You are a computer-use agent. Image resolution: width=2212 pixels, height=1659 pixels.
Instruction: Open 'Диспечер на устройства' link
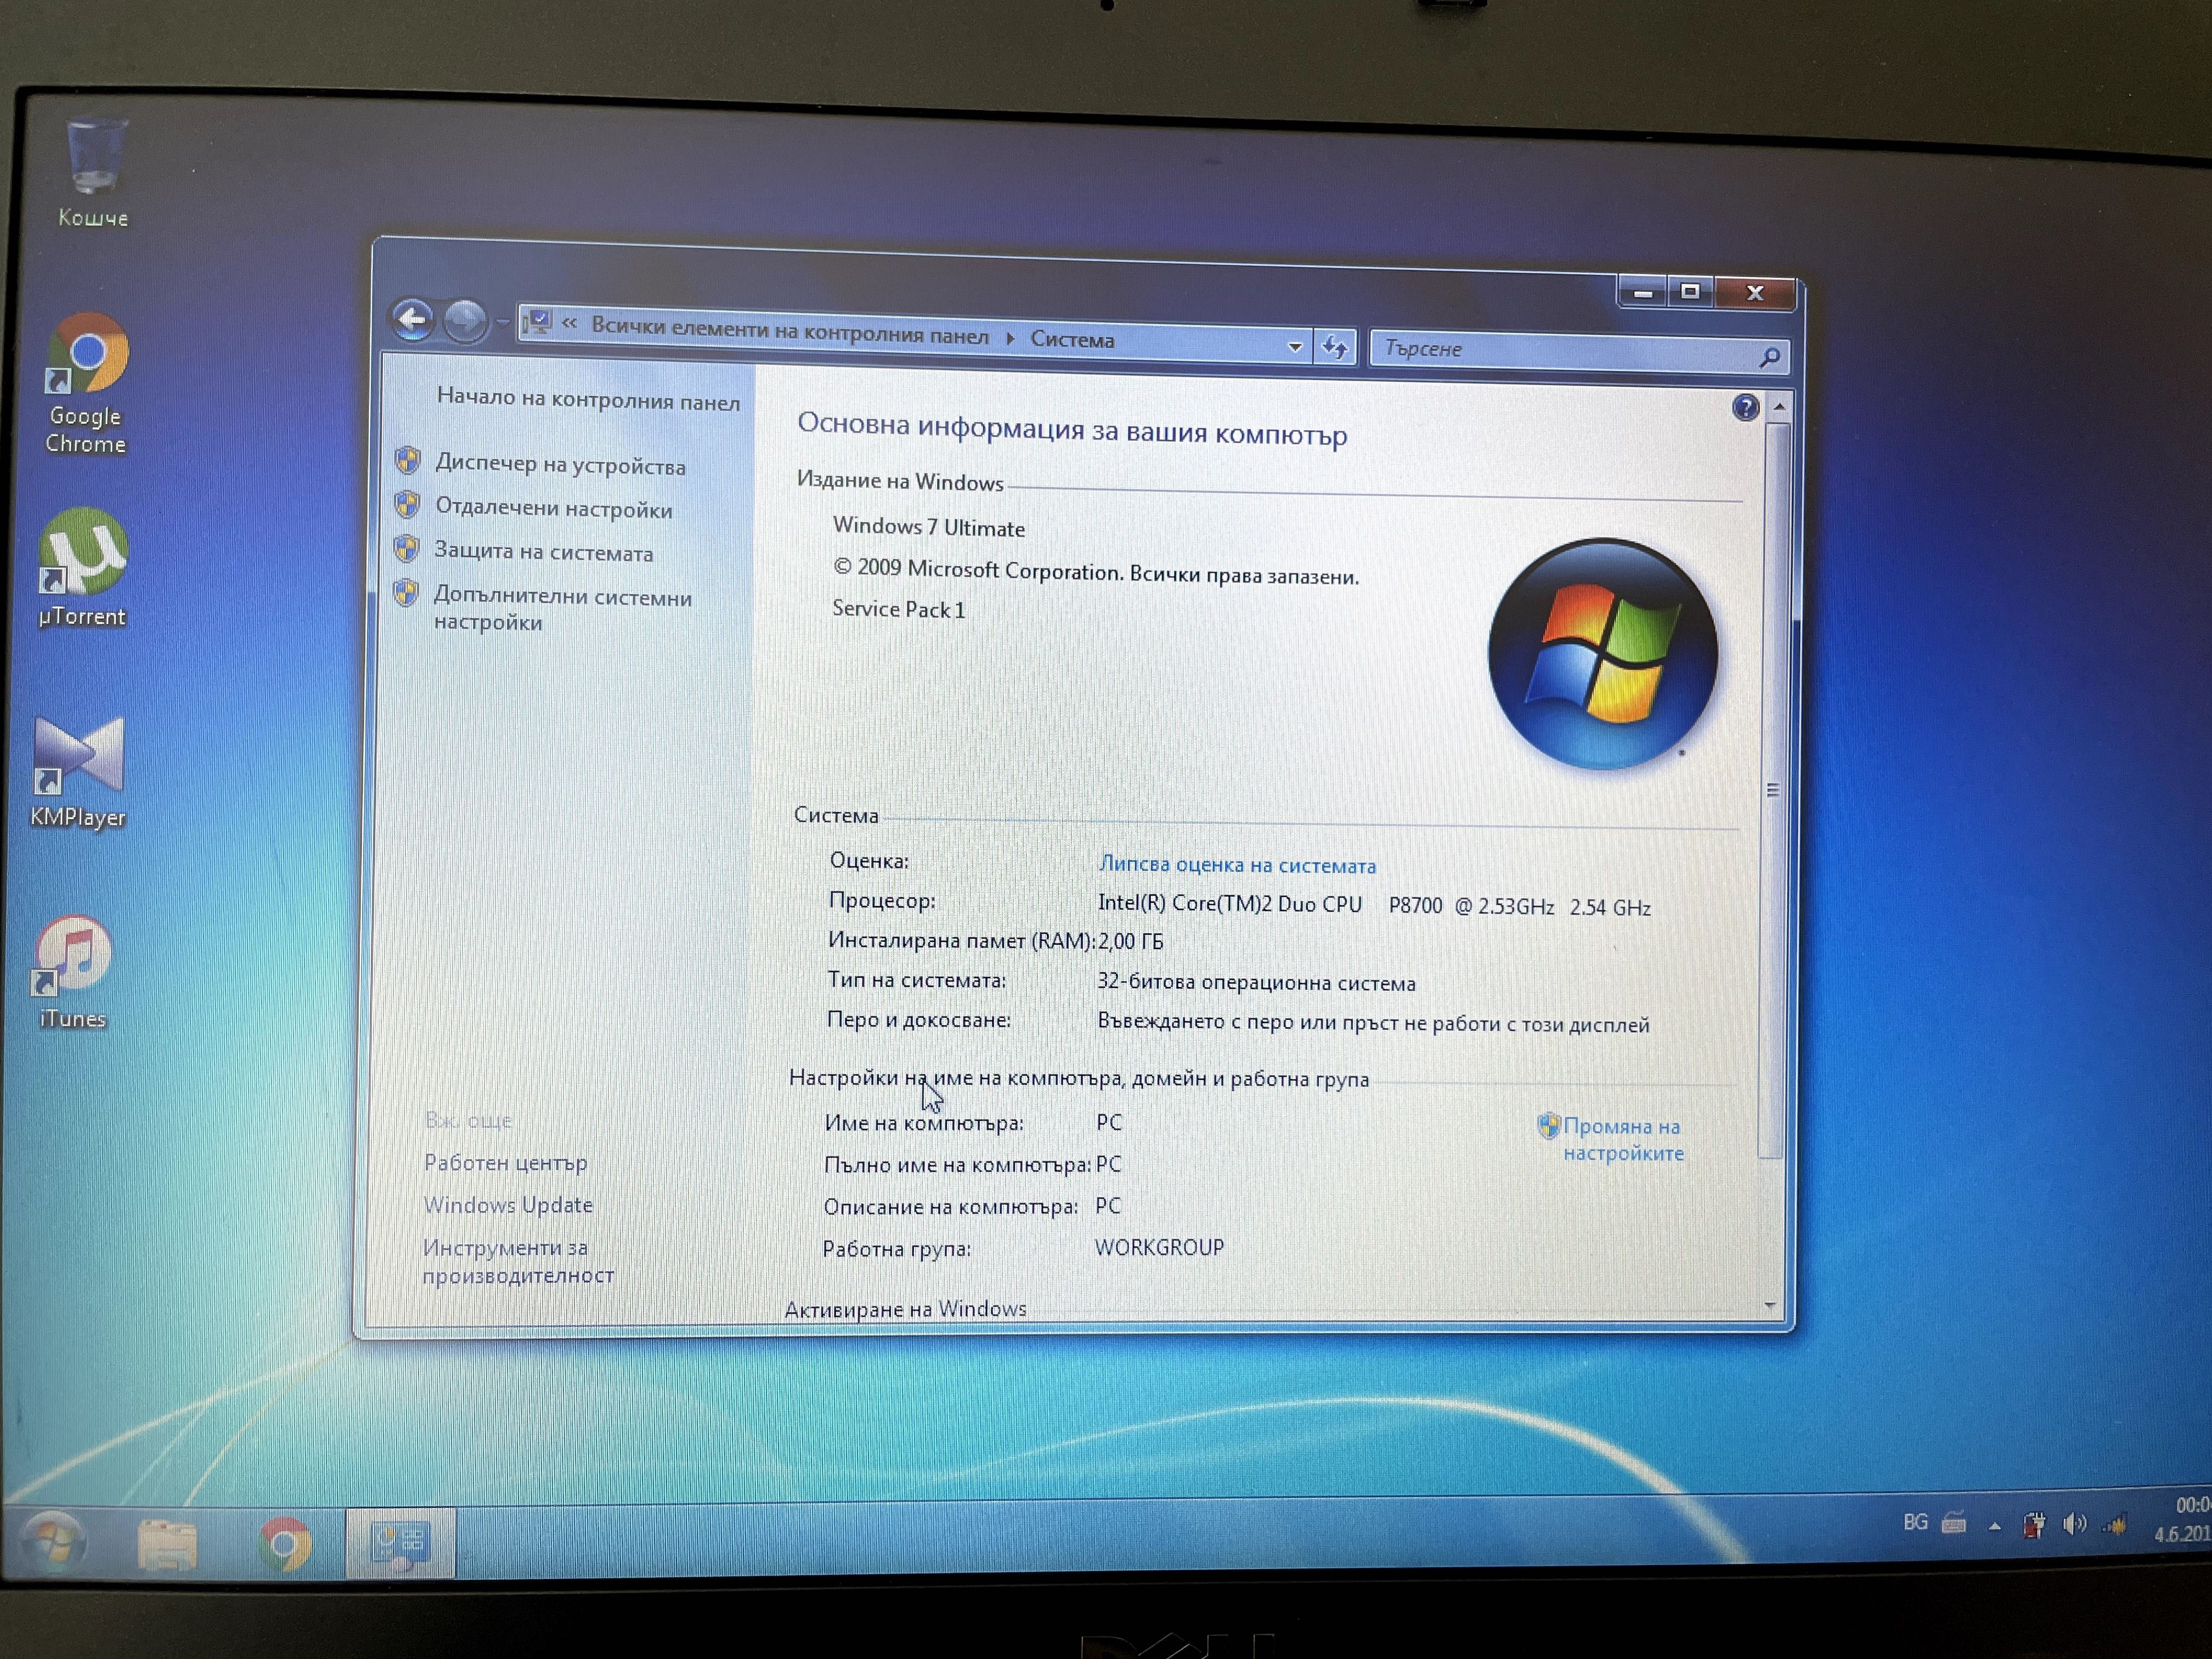coord(560,465)
